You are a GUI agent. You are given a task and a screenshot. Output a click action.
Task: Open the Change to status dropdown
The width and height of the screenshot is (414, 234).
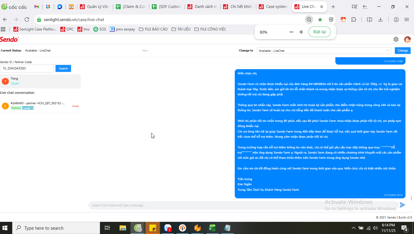click(324, 51)
